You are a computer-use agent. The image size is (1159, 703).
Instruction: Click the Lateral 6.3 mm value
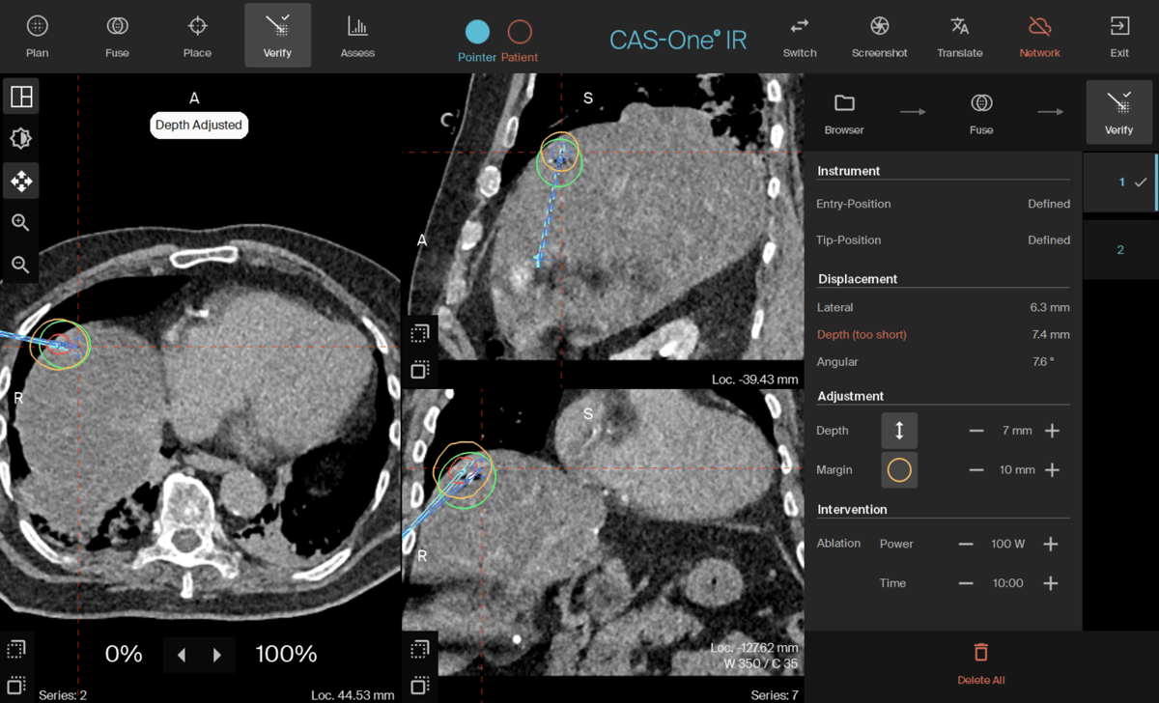point(1050,308)
